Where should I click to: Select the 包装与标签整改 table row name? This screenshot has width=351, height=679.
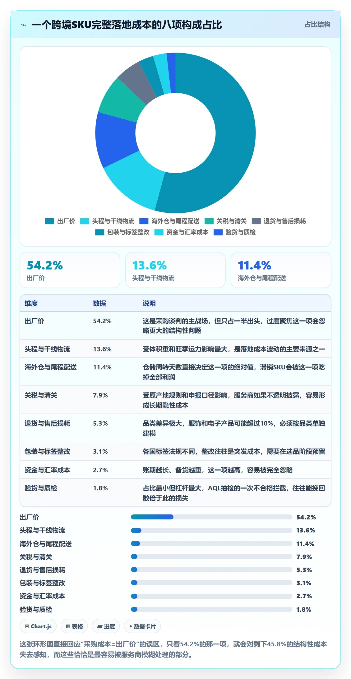point(47,451)
